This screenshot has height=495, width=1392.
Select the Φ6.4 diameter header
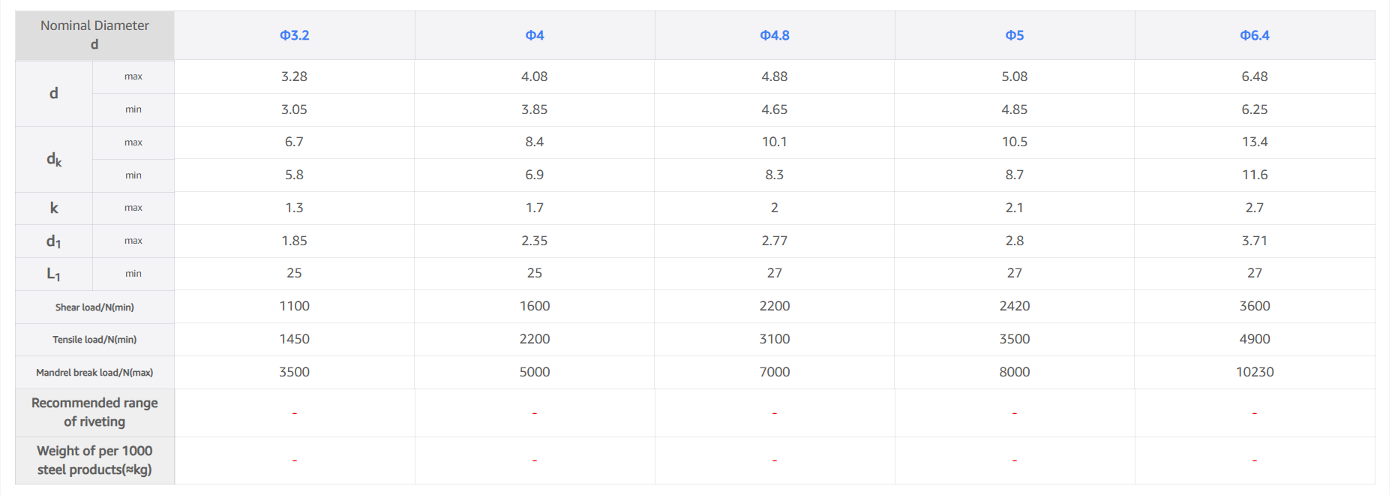click(x=1254, y=35)
